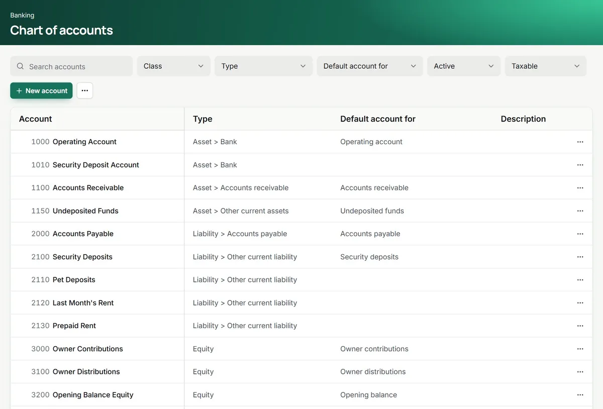
Task: Click the New account button
Action: pyautogui.click(x=41, y=90)
